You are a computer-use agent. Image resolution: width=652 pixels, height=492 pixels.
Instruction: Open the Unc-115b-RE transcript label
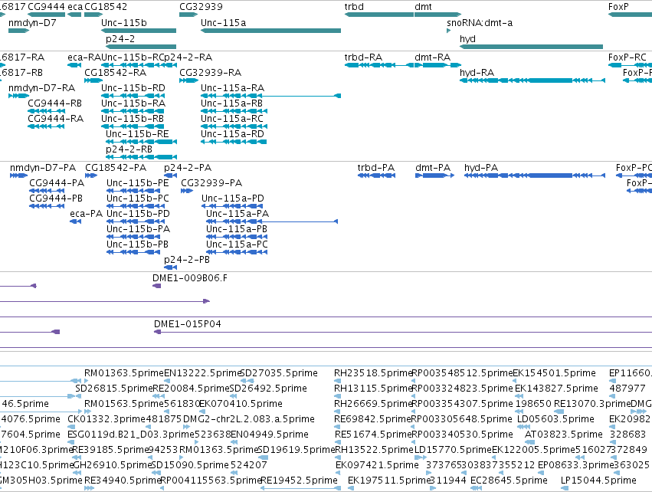coord(137,134)
